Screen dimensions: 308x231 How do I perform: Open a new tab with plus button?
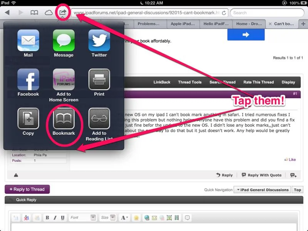pos(303,24)
